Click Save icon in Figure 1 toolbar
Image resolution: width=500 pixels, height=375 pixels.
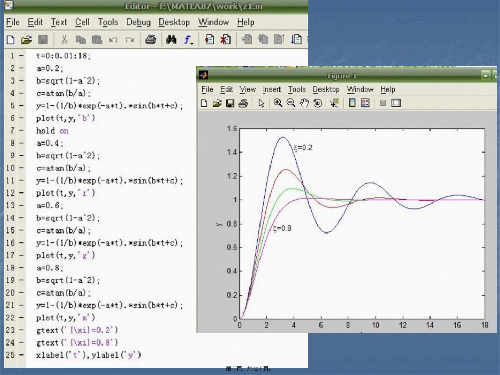point(230,104)
